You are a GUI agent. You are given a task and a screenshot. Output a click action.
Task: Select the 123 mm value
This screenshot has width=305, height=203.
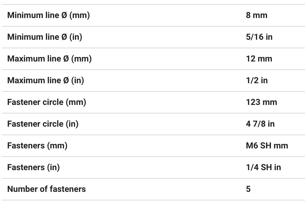261,102
